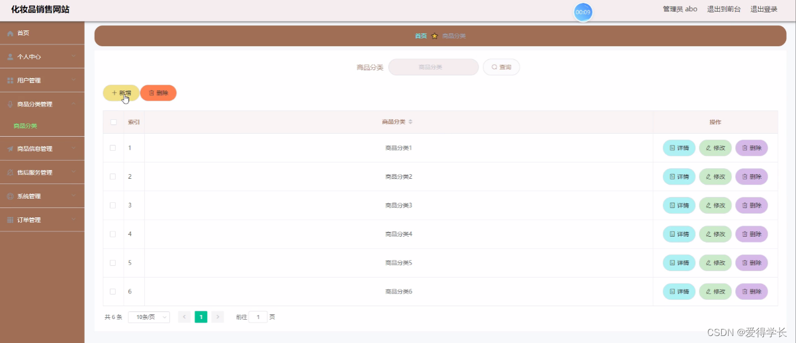Expand the 用户管理 sidebar chevron
The image size is (796, 343).
pos(74,80)
